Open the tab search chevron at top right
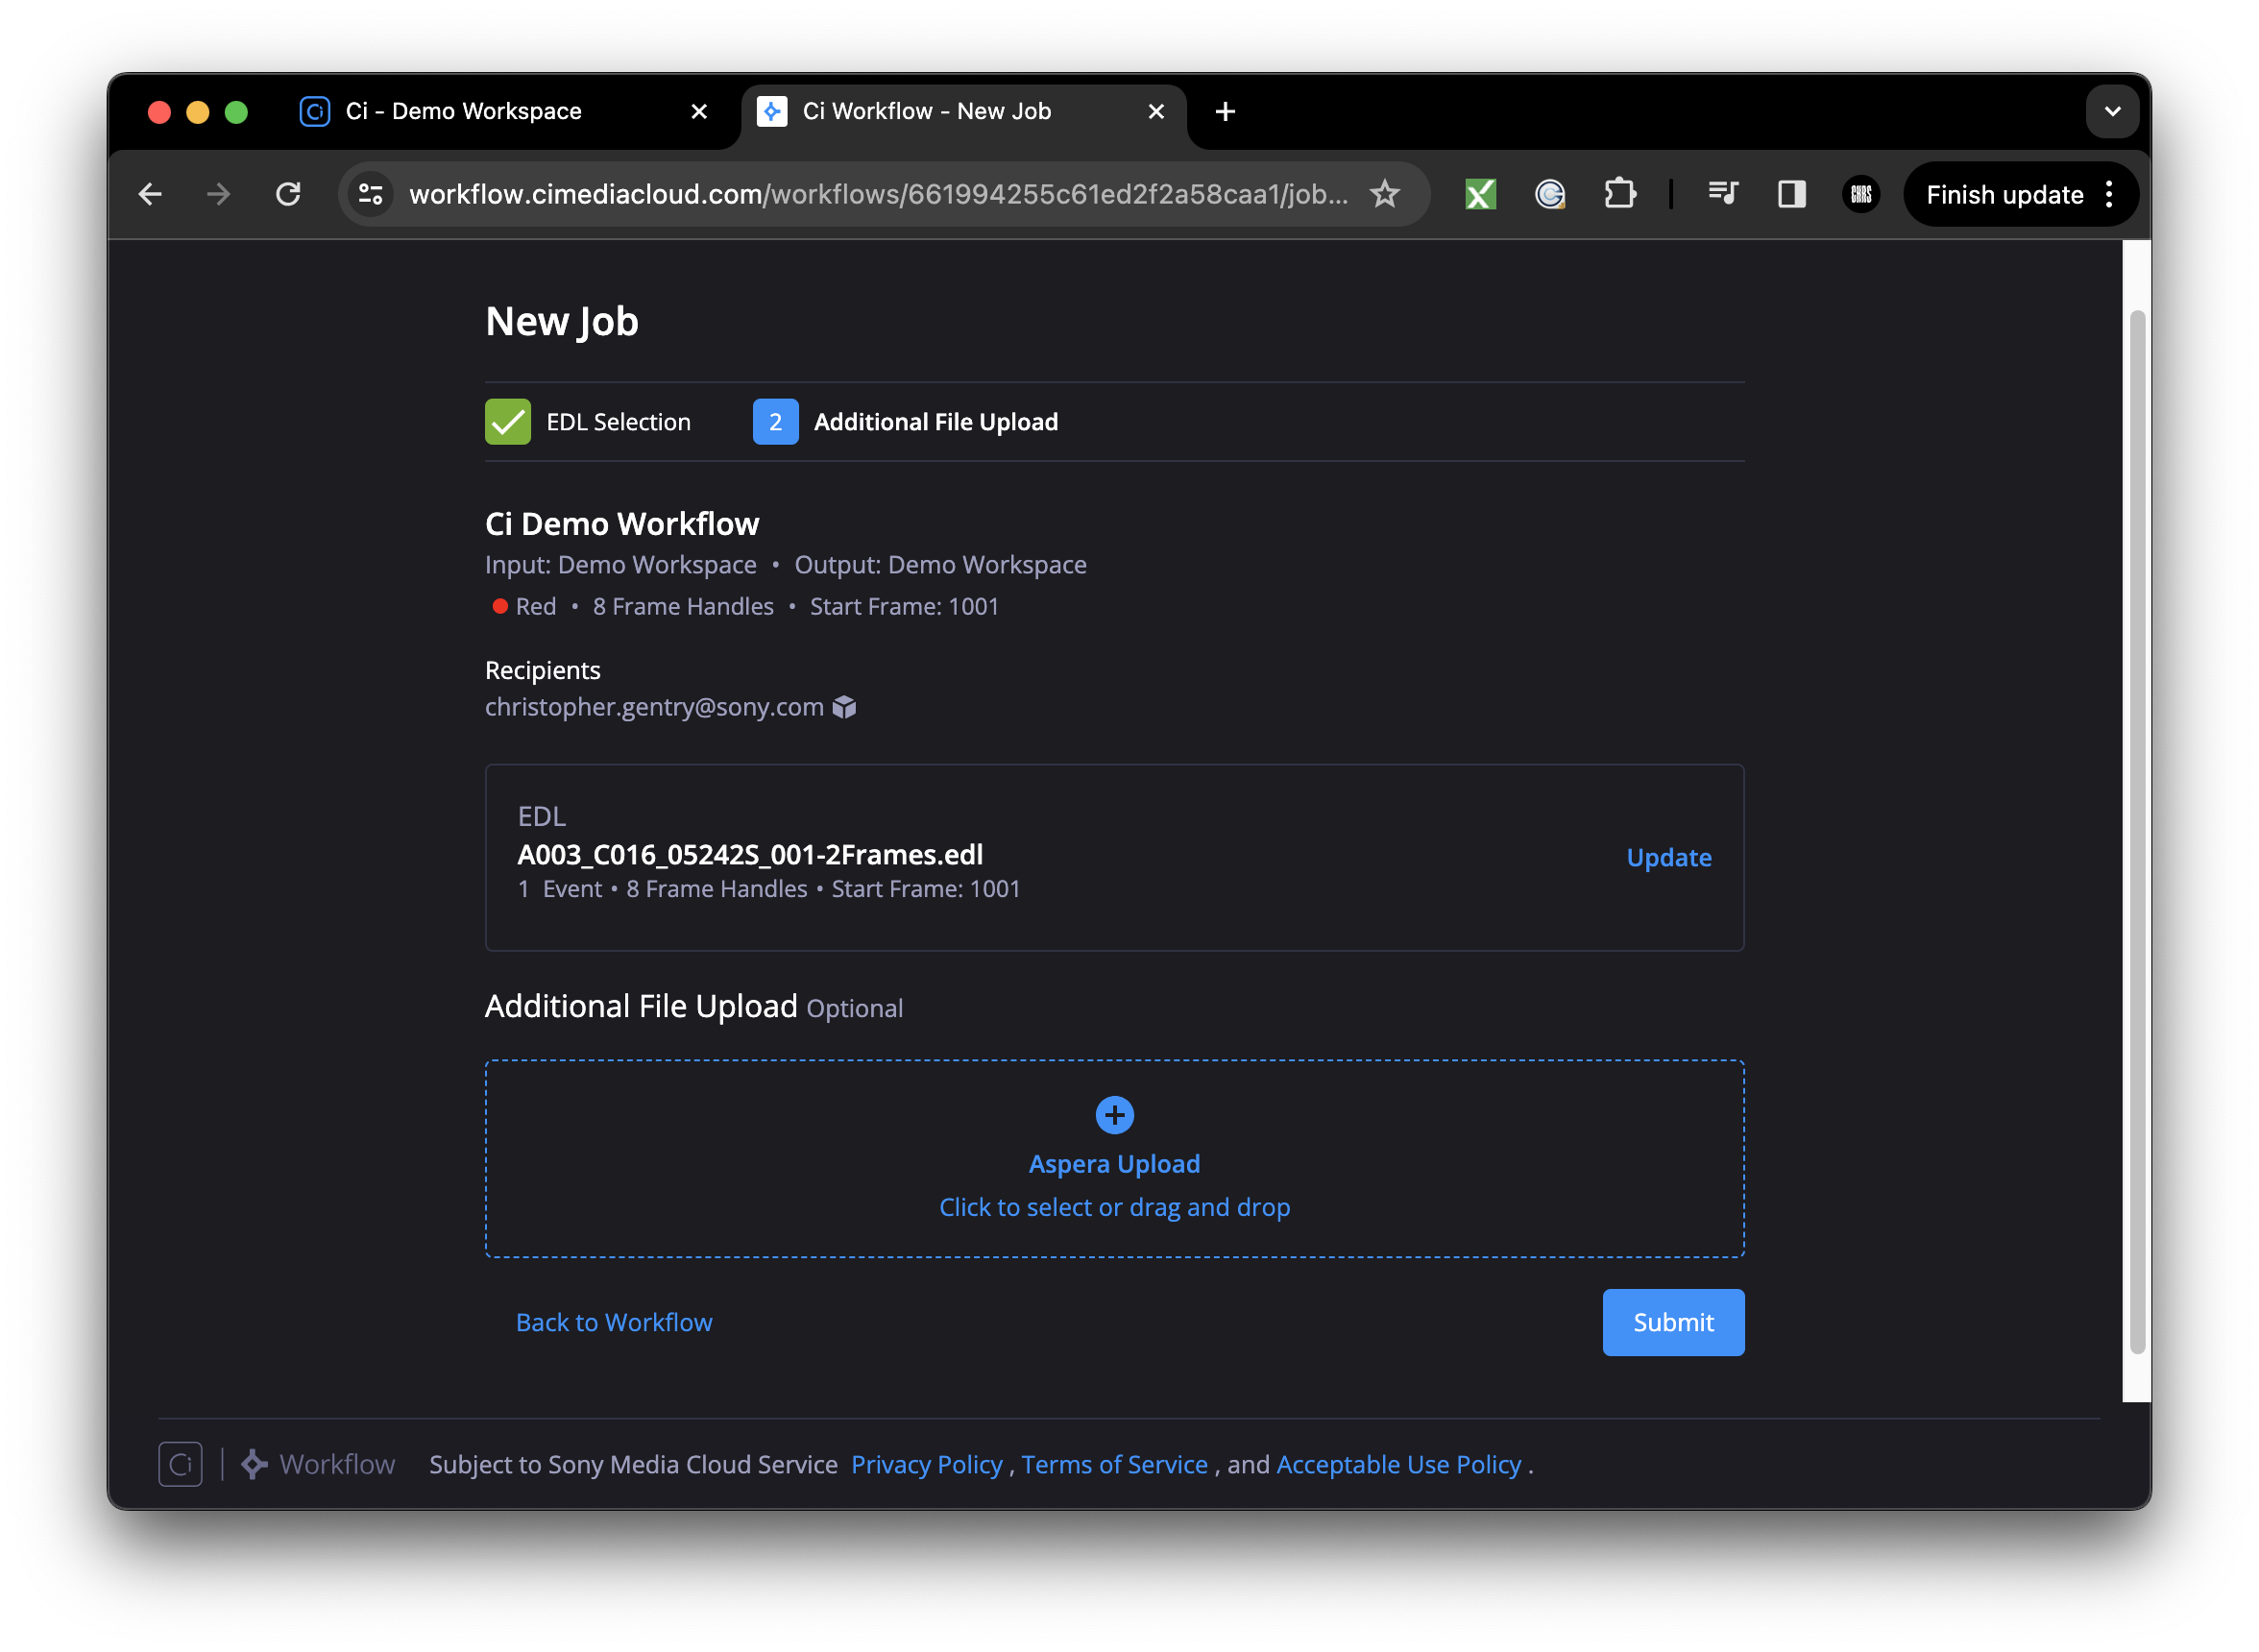2259x1652 pixels. (x=2112, y=111)
